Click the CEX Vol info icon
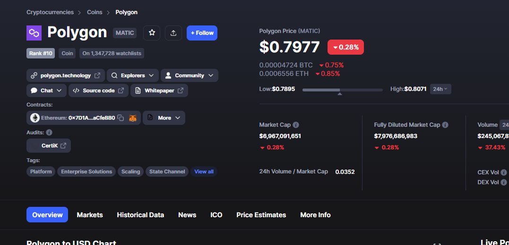The height and width of the screenshot is (245, 509). point(503,172)
